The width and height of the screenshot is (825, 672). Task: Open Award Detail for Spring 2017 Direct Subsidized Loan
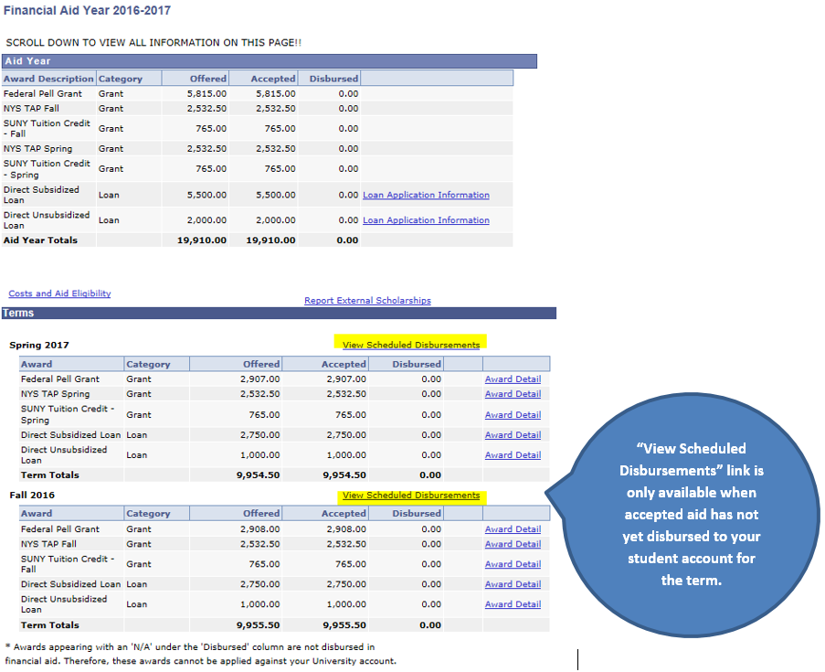coord(513,435)
